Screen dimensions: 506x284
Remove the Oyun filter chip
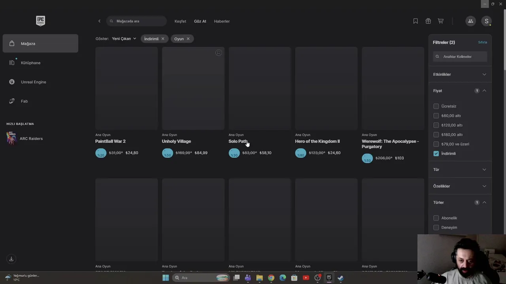point(188,39)
